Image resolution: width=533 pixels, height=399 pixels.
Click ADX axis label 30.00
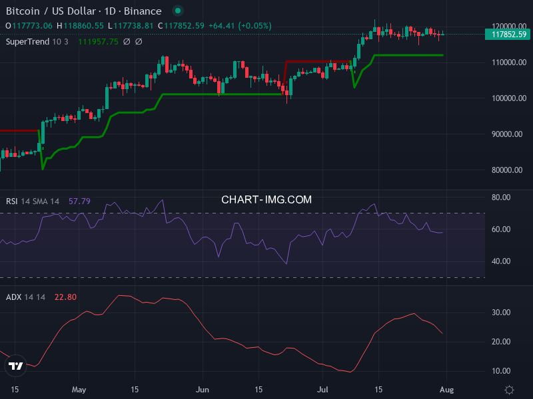coord(501,313)
